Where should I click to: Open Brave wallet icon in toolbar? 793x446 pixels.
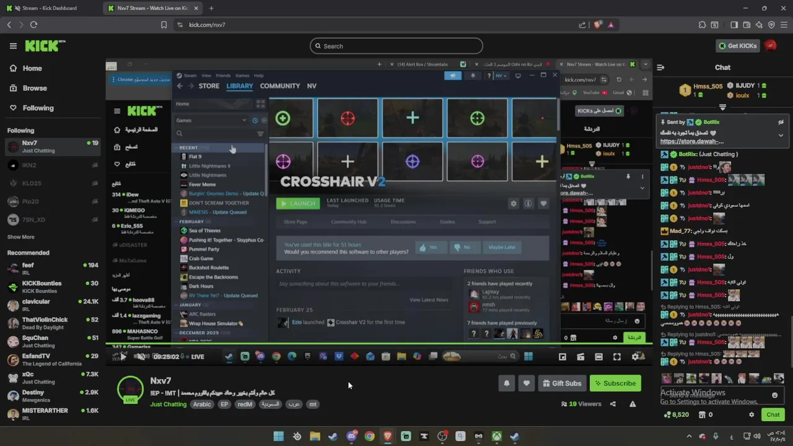click(747, 25)
